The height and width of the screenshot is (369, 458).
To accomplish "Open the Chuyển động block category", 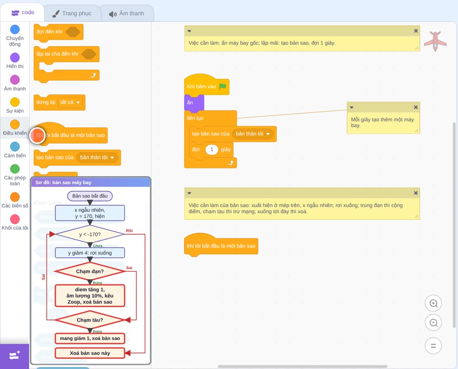I will (x=15, y=36).
